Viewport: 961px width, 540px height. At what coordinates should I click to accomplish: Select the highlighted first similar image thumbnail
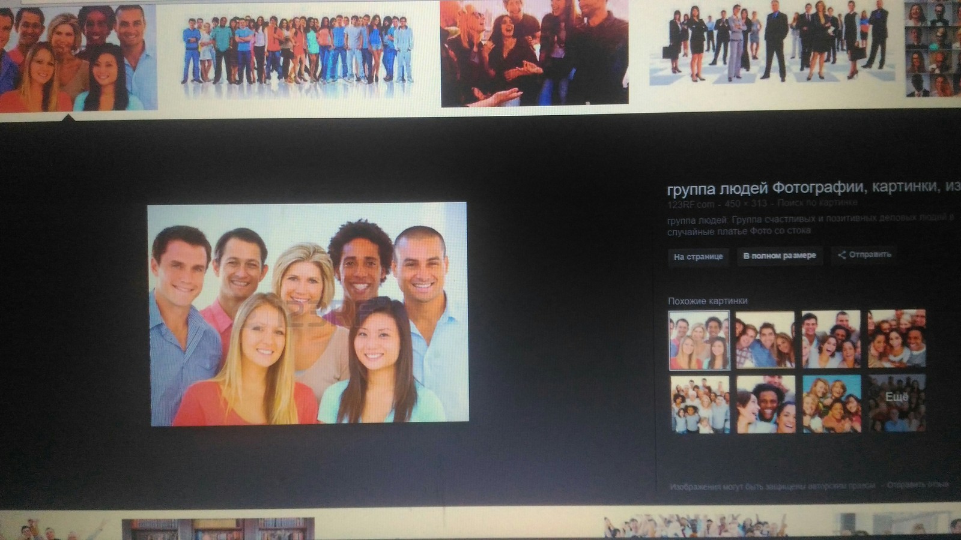pyautogui.click(x=699, y=340)
